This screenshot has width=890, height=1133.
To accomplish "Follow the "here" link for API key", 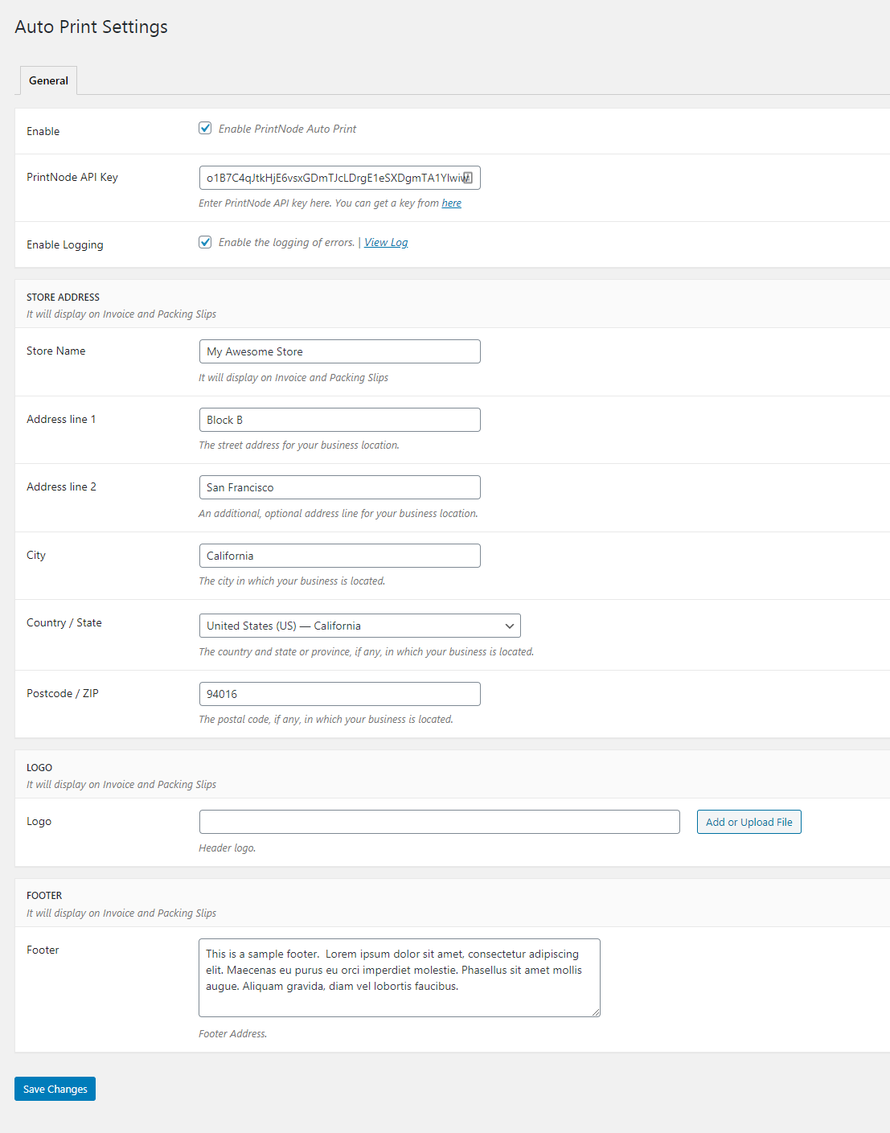I will coord(451,203).
